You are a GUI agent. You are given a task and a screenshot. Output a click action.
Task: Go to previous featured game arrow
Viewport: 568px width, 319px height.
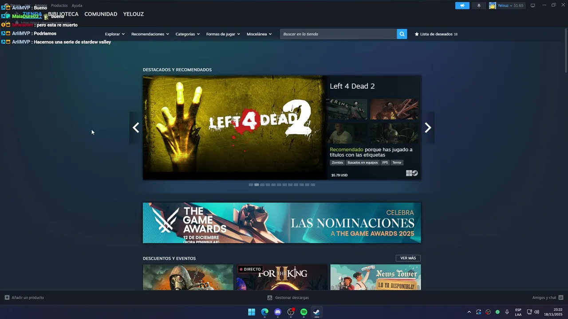coord(136,128)
